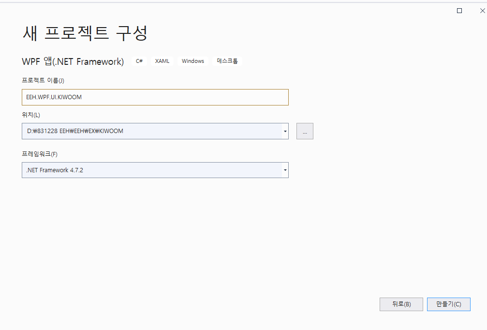Image resolution: width=487 pixels, height=330 pixels.
Task: Click the 프레임워크(F) label
Action: click(x=40, y=154)
